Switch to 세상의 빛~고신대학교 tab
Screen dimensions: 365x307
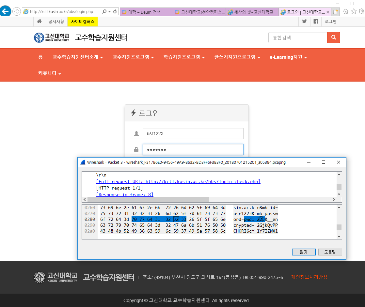(252, 12)
